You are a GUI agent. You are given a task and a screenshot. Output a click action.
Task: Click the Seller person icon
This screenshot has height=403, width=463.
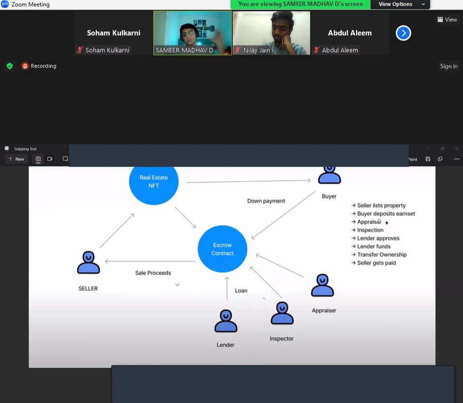[x=88, y=262]
